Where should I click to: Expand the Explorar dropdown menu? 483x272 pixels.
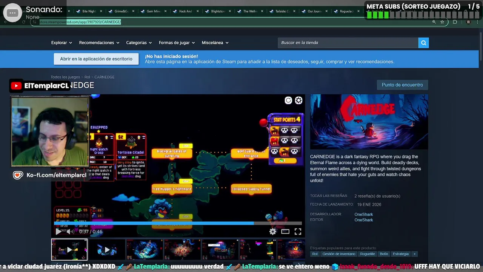tap(62, 43)
